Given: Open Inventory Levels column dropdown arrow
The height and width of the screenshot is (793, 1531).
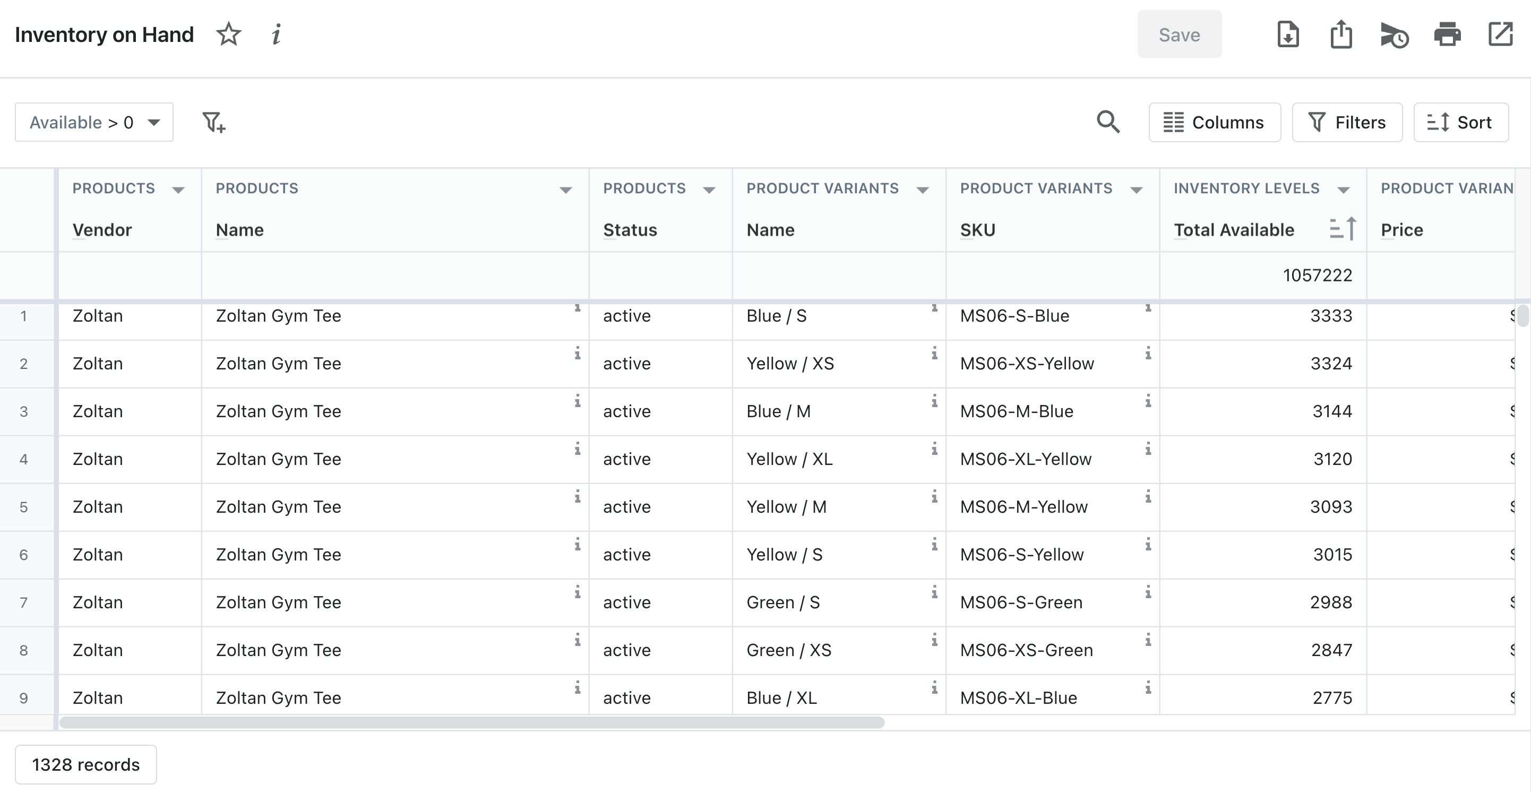Looking at the screenshot, I should tap(1343, 190).
